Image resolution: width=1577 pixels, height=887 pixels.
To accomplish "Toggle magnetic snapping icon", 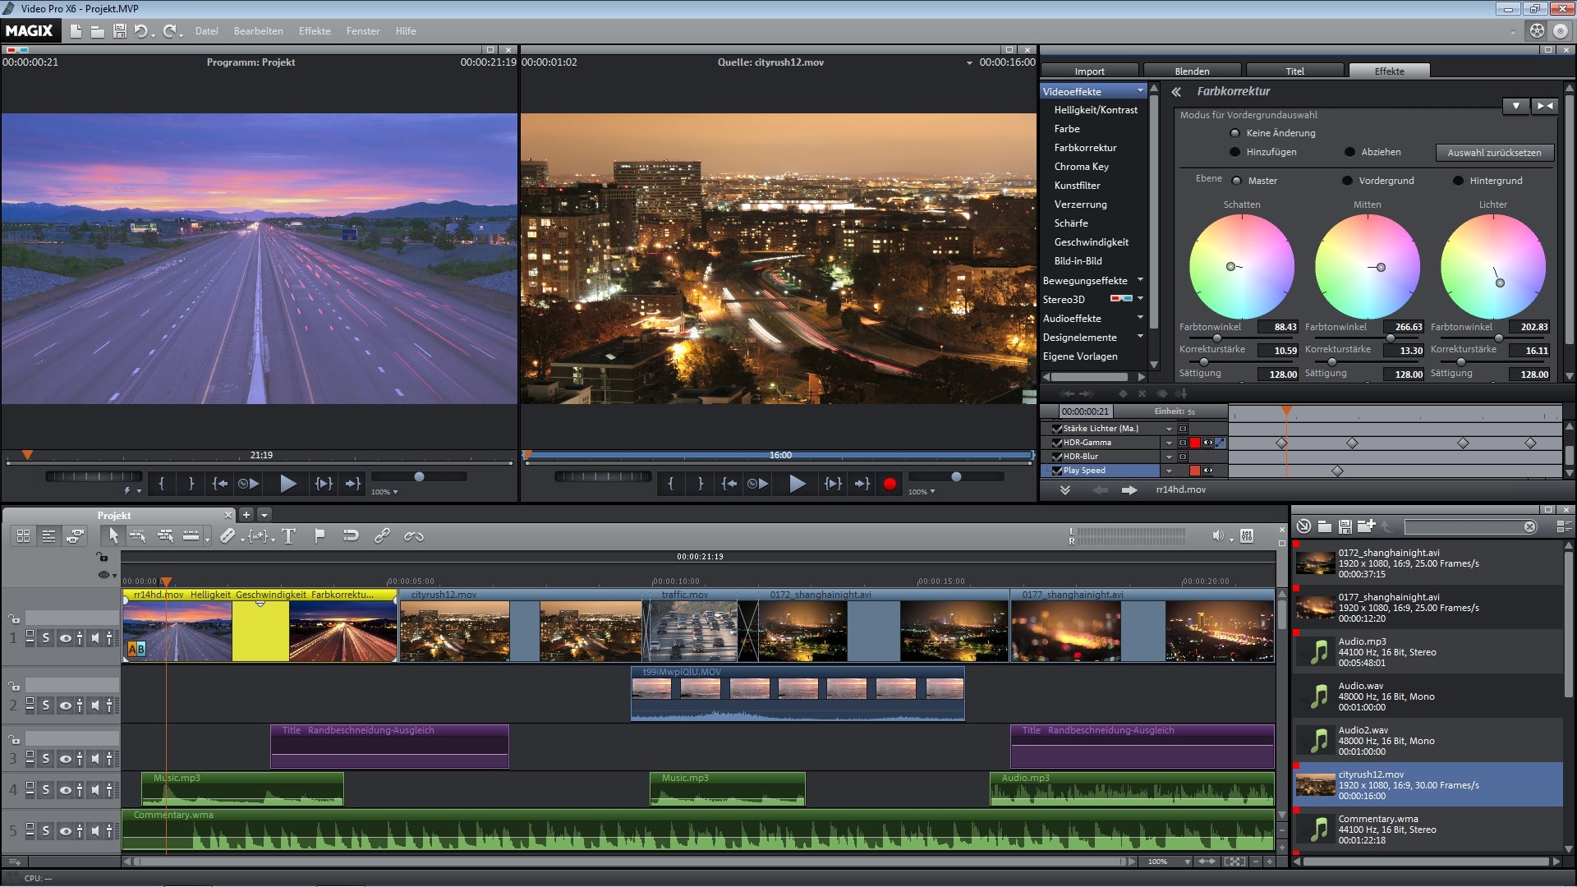I will (351, 536).
